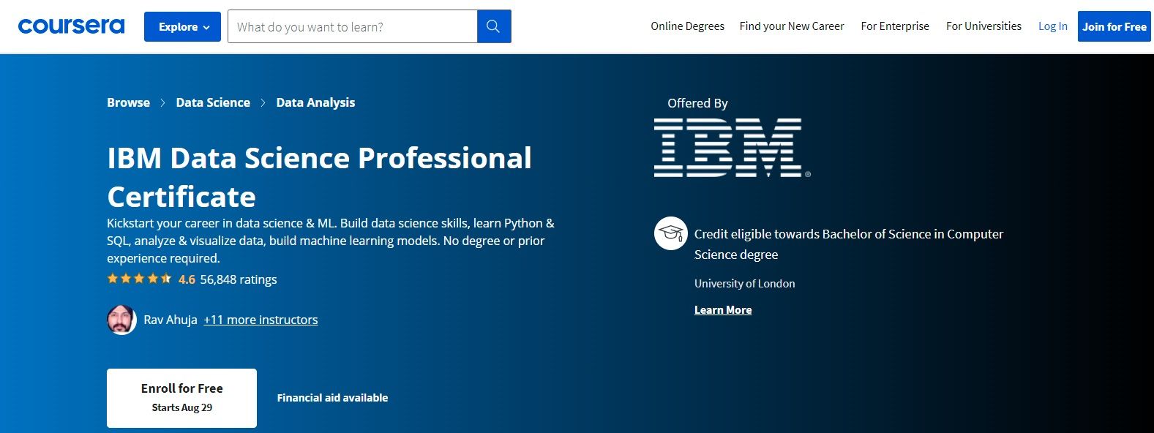Open the Online Degrees menu item
Image resolution: width=1154 pixels, height=433 pixels.
[x=687, y=26]
